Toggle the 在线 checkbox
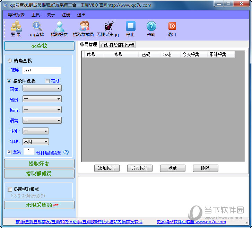The width and height of the screenshot is (252, 228). pos(47,81)
